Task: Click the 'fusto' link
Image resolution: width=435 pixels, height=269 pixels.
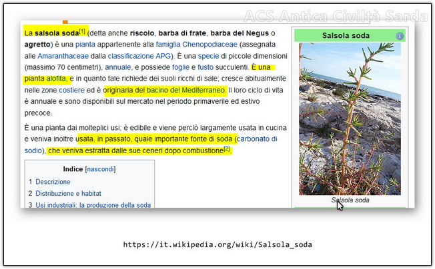Action: [x=206, y=67]
